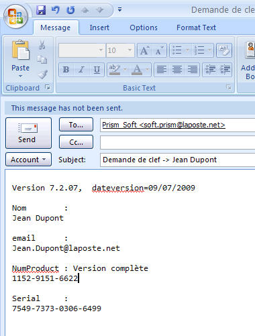The image size is (255, 336).
Task: Align text right
Action: [193, 70]
